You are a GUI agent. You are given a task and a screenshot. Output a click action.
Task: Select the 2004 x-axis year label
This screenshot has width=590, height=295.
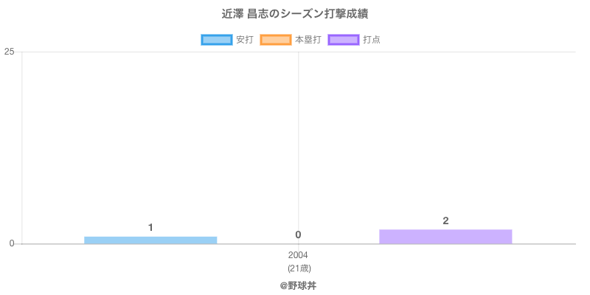[x=298, y=255]
